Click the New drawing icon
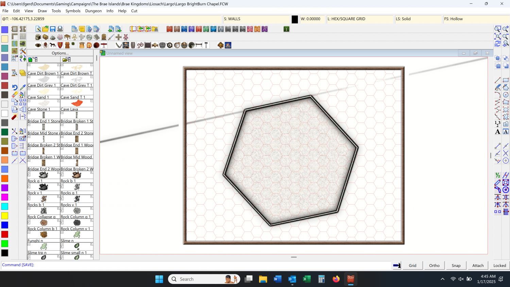Screen dimensions: 510x287 (38, 29)
